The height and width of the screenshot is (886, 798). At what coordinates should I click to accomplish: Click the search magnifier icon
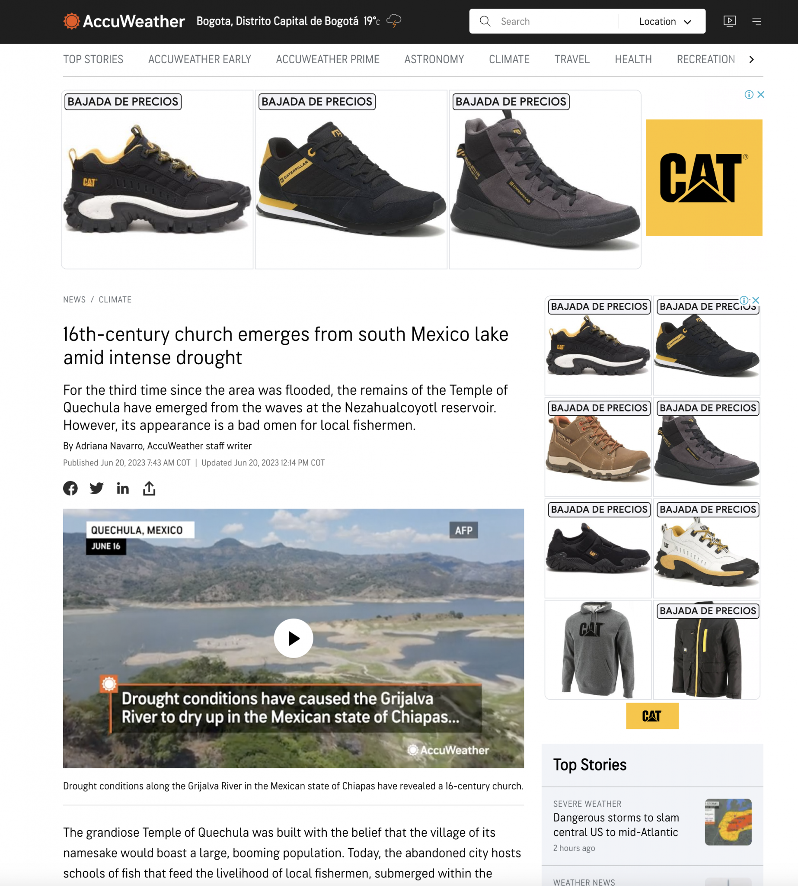point(485,21)
